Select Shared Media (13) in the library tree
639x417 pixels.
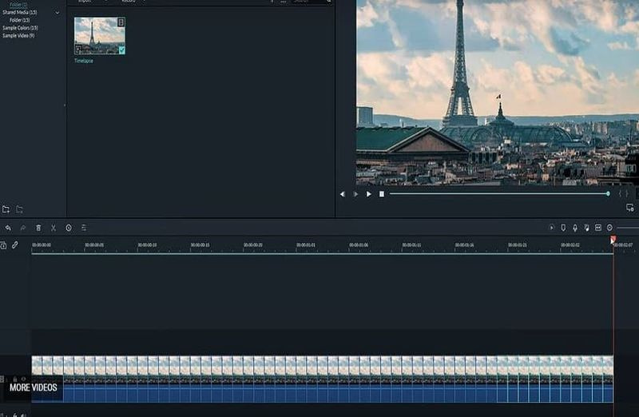19,12
